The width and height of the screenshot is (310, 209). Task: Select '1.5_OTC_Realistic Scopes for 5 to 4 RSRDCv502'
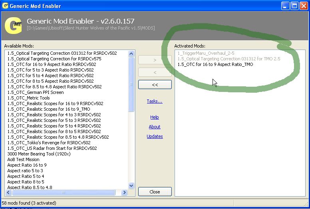coord(54,126)
